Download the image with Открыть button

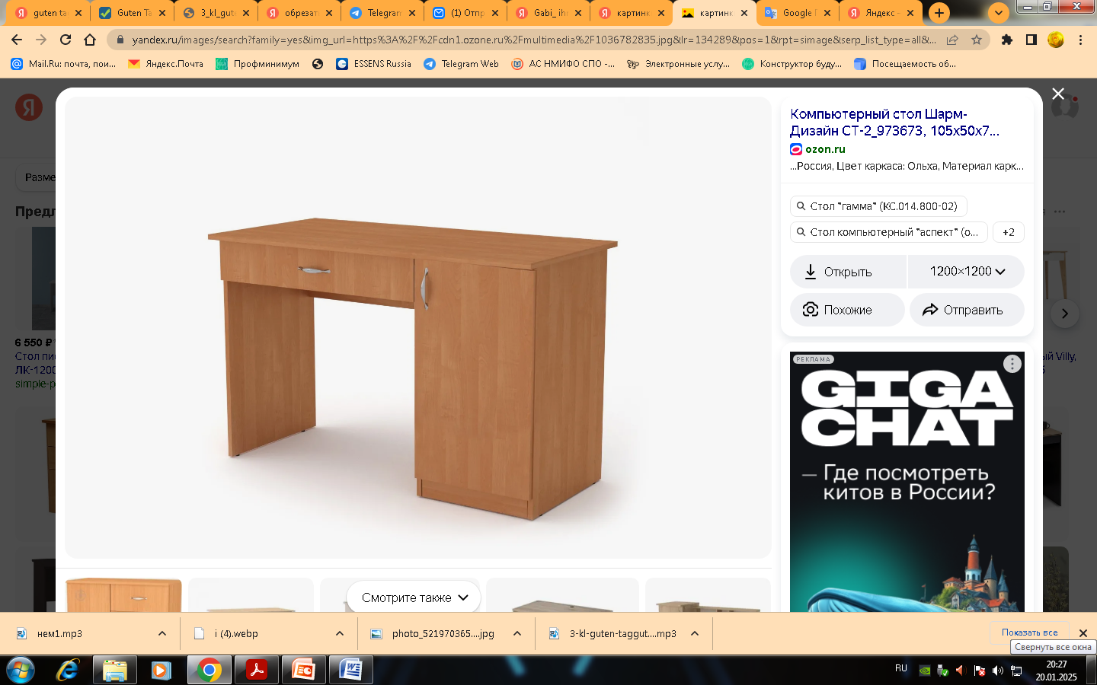click(848, 272)
